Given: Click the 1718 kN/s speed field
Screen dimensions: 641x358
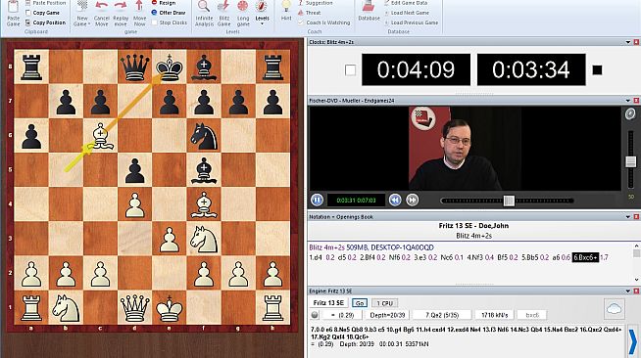Looking at the screenshot, I should 494,315.
